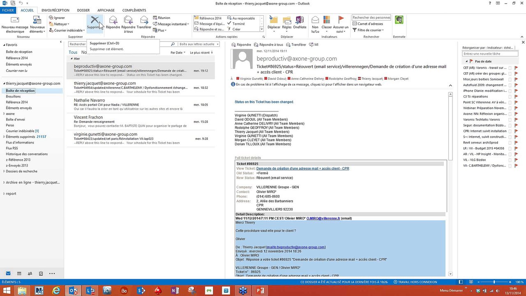Switch to AFFICHAGE tab
Screen dimensions: 526x296
coord(106,10)
